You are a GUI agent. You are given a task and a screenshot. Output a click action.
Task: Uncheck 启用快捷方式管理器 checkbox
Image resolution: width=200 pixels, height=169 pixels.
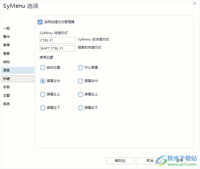(40, 22)
